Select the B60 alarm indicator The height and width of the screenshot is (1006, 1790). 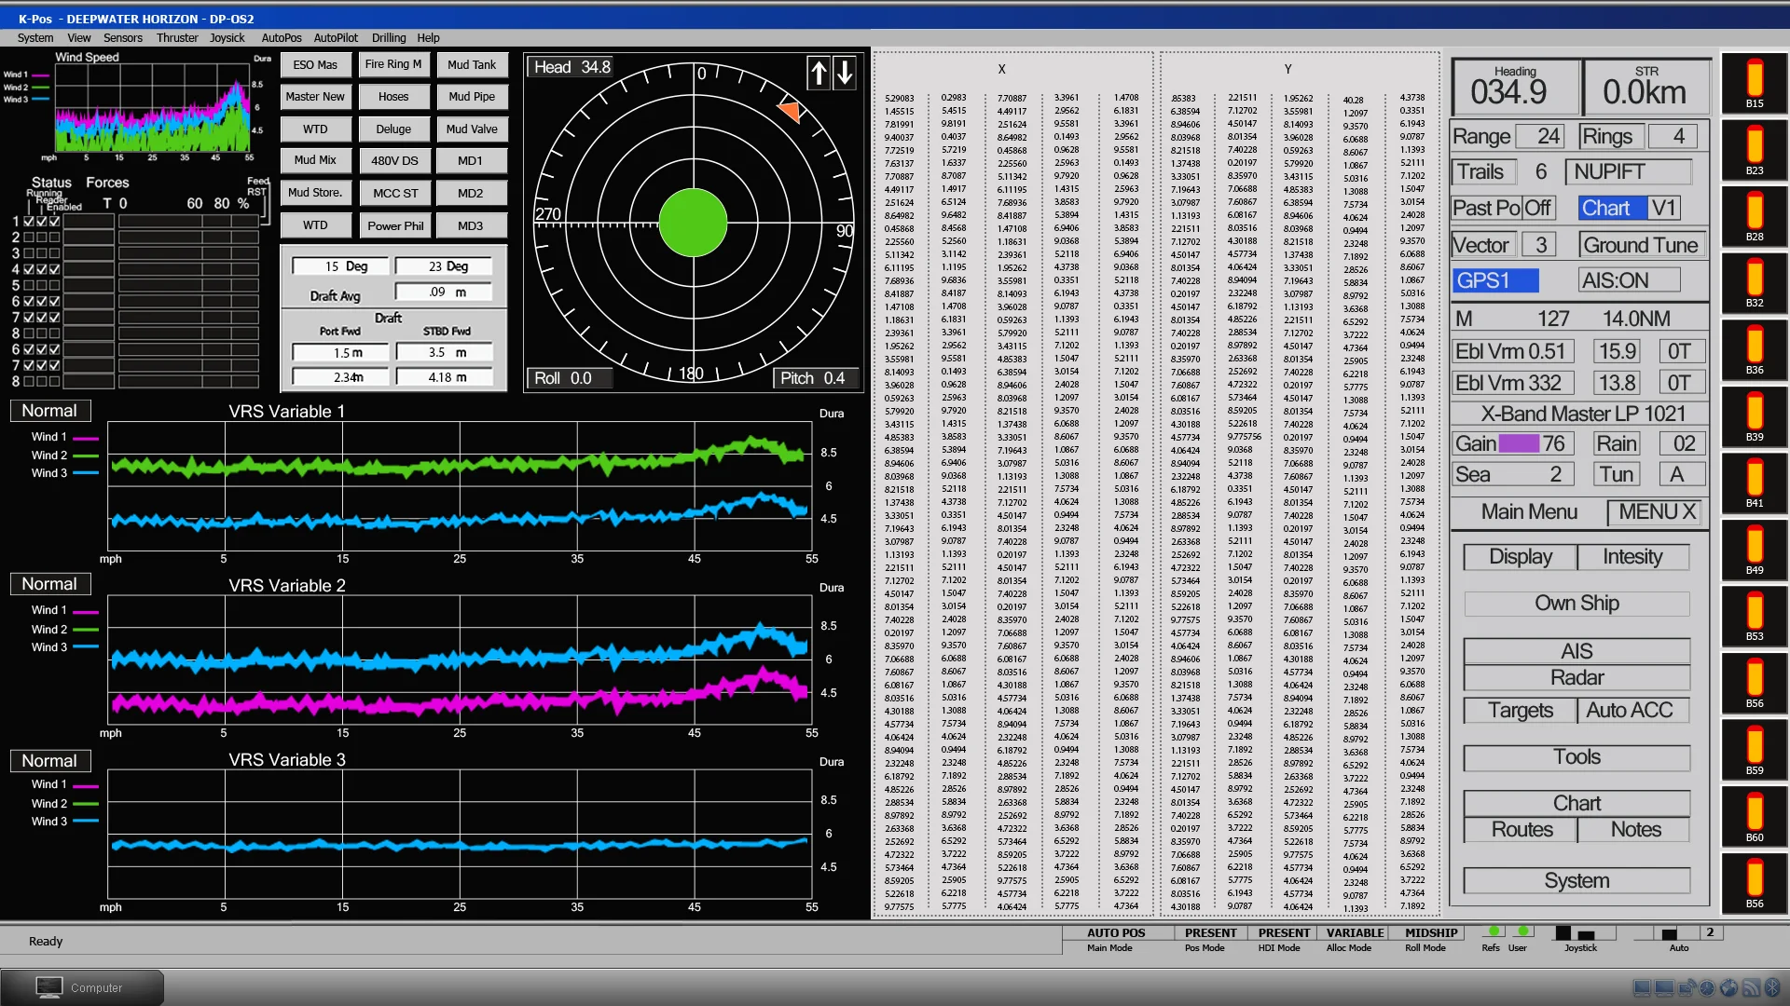pos(1755,817)
